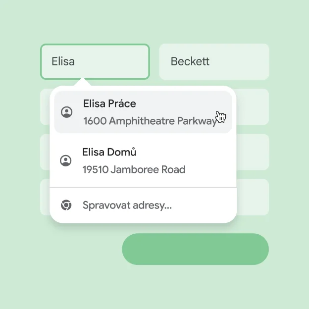
Task: Choose the Elisa Domů autofill suggestion
Action: 143,160
